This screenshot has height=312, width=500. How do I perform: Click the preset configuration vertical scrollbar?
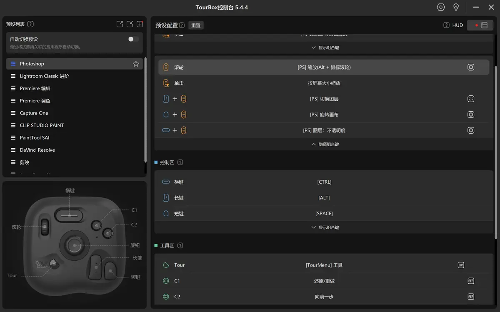tap(495, 150)
